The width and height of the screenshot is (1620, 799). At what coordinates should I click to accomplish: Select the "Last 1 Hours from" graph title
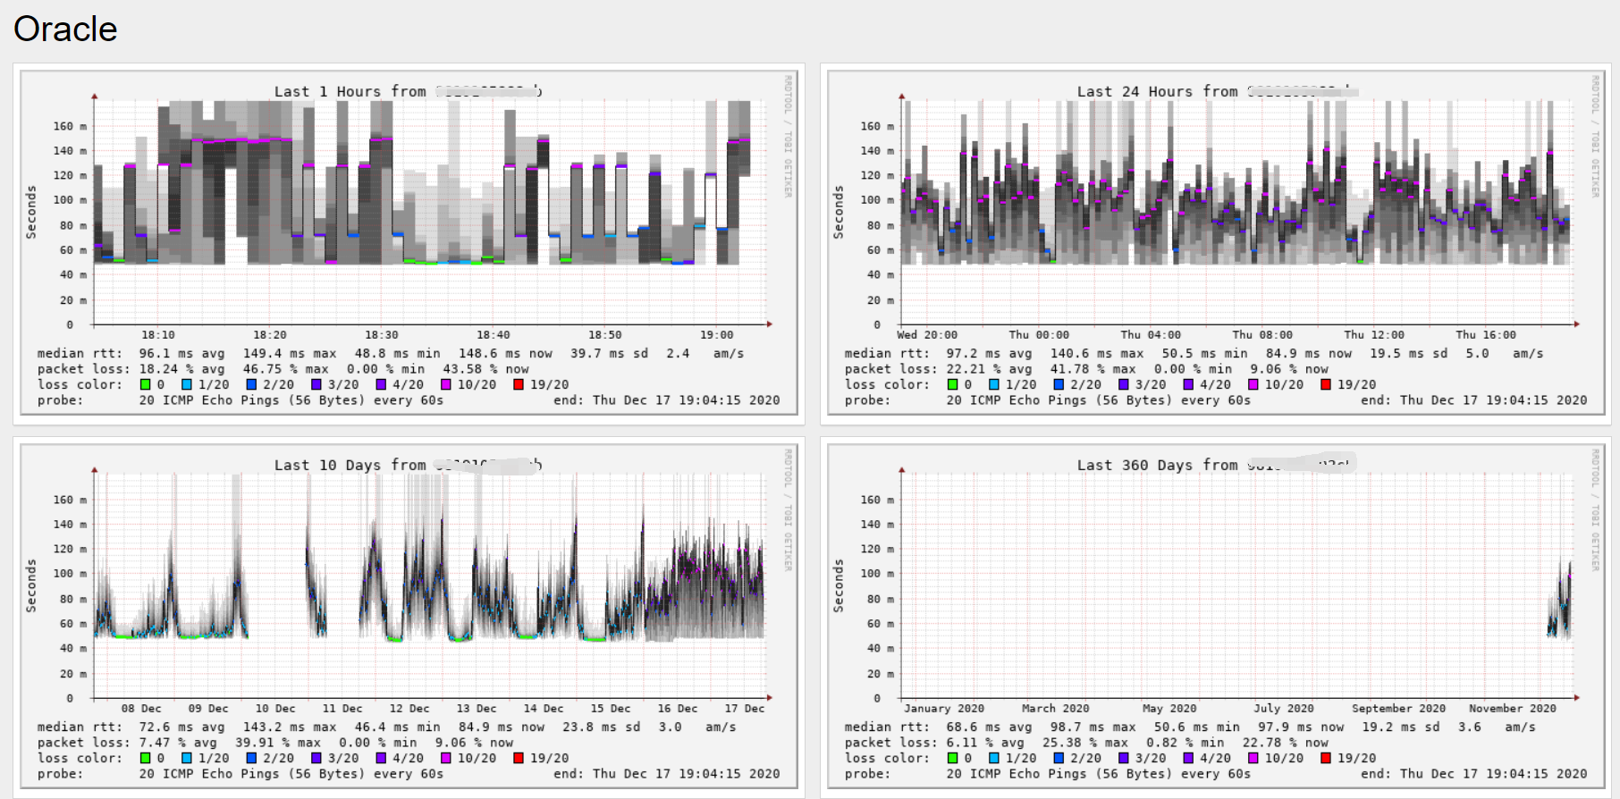(350, 91)
